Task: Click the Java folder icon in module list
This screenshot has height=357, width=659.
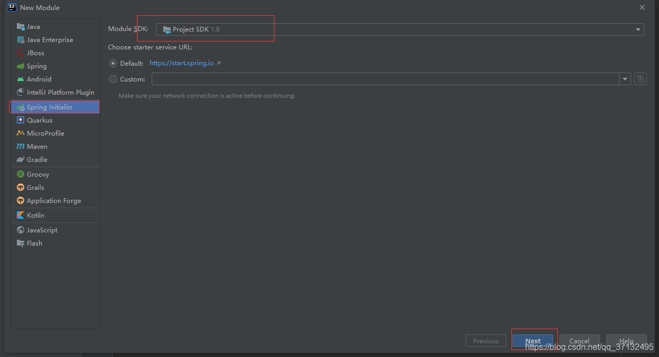Action: pos(21,27)
